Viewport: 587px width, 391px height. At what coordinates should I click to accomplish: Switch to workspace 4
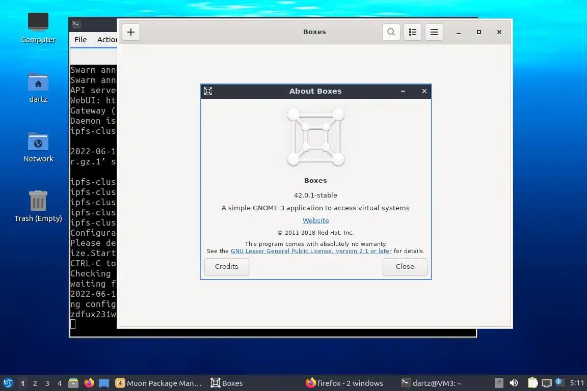pos(60,383)
